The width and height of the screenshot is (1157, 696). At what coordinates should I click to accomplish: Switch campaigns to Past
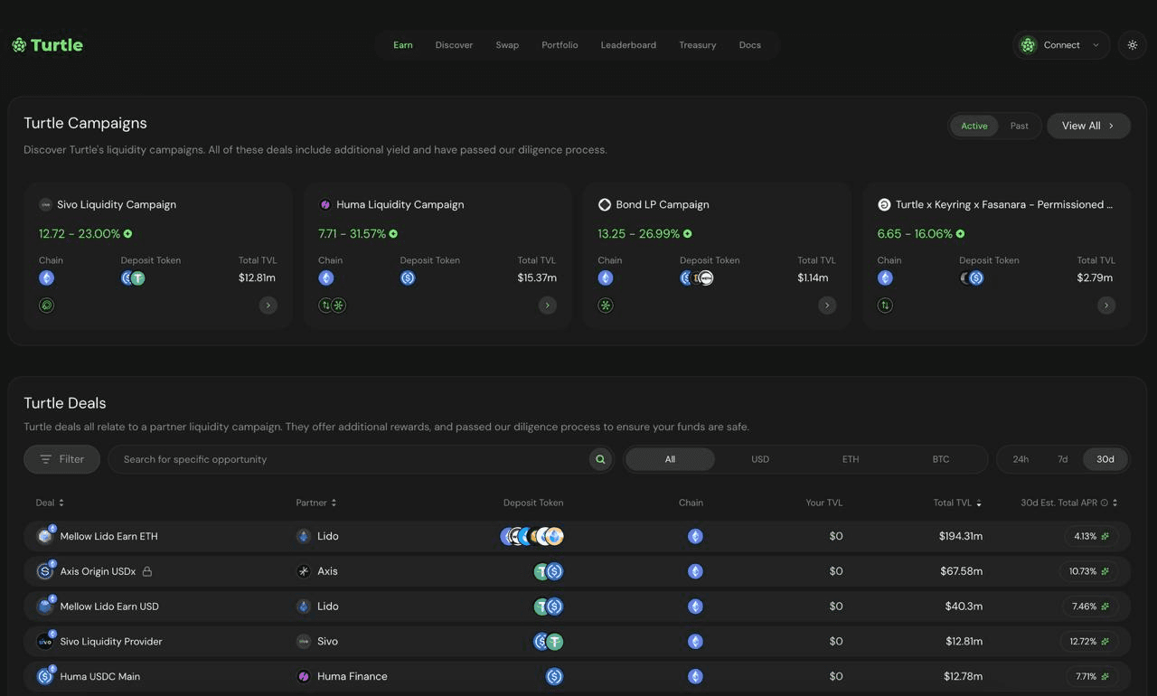point(1020,126)
